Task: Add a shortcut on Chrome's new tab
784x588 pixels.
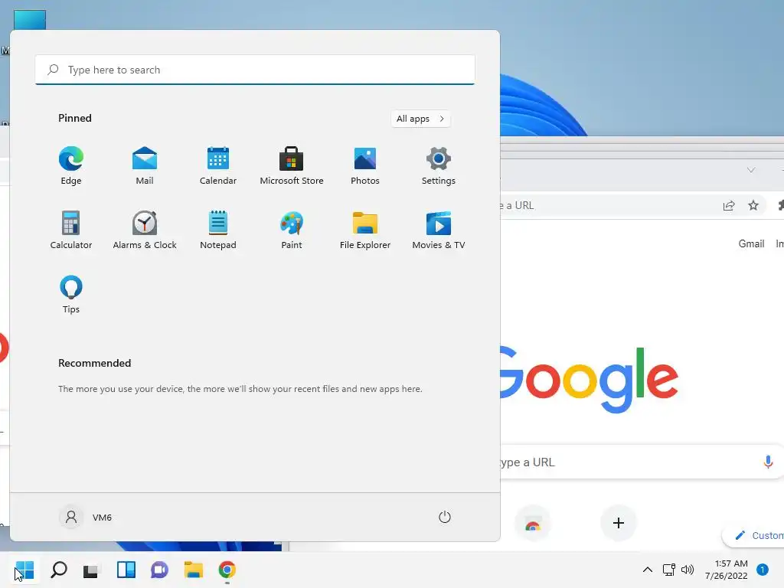Action: 619,523
